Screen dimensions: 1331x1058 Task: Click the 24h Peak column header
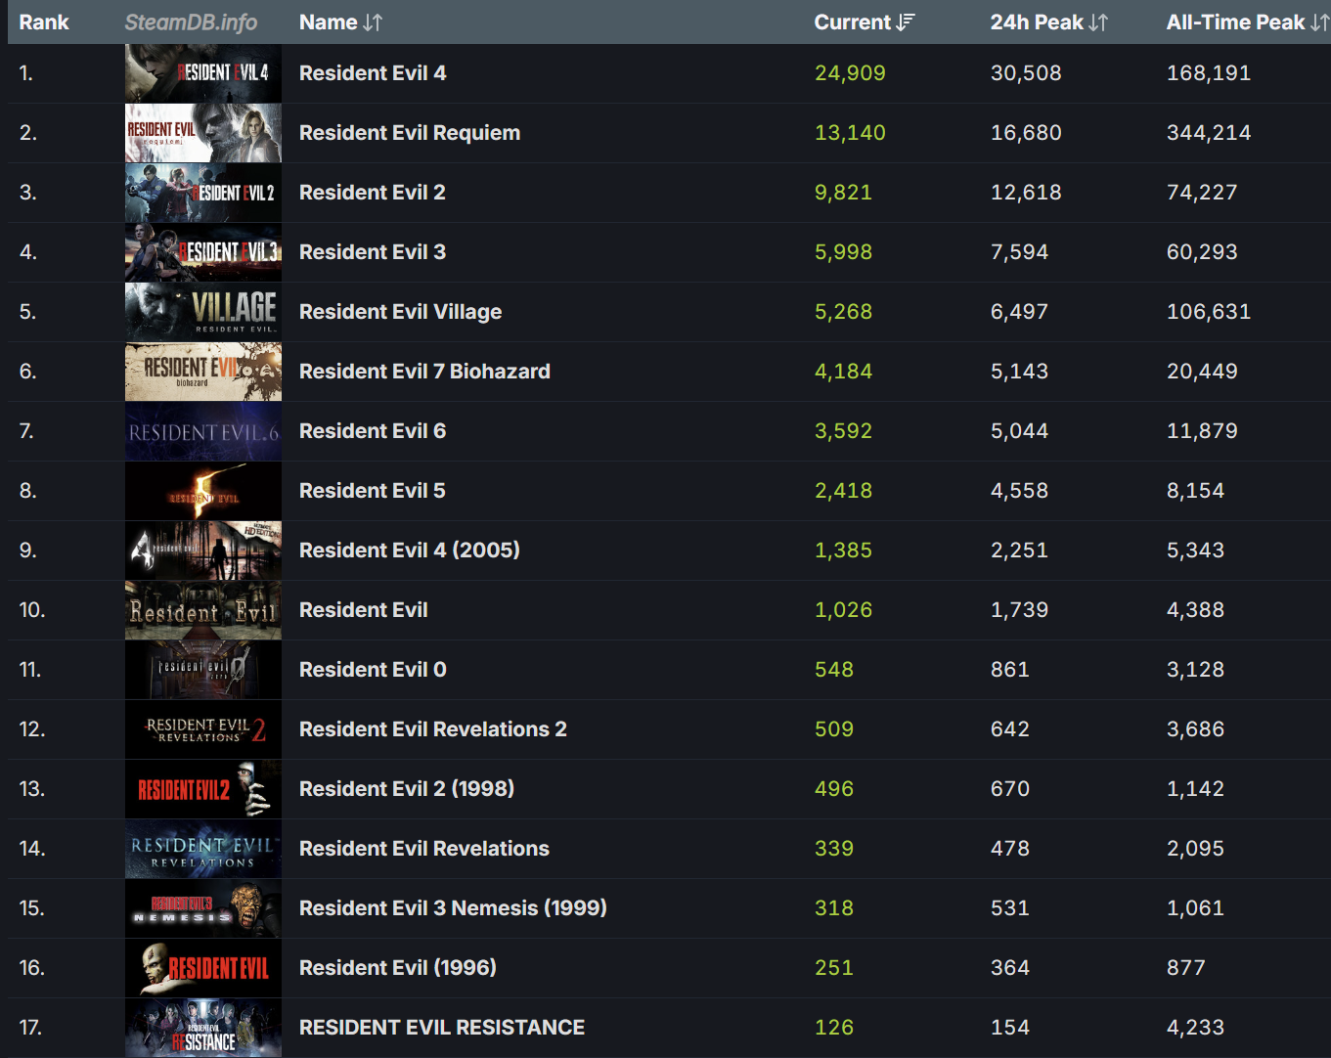[x=1037, y=22]
